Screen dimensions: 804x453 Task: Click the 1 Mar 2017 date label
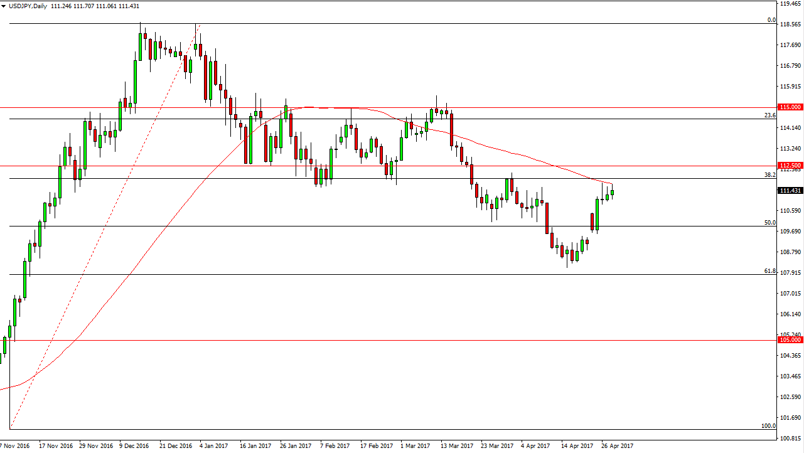415,446
